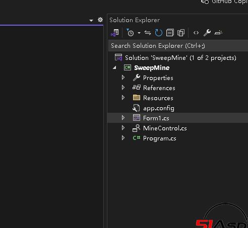Select the Solution 'SweepMine' root node
248x228 pixels.
pos(180,58)
